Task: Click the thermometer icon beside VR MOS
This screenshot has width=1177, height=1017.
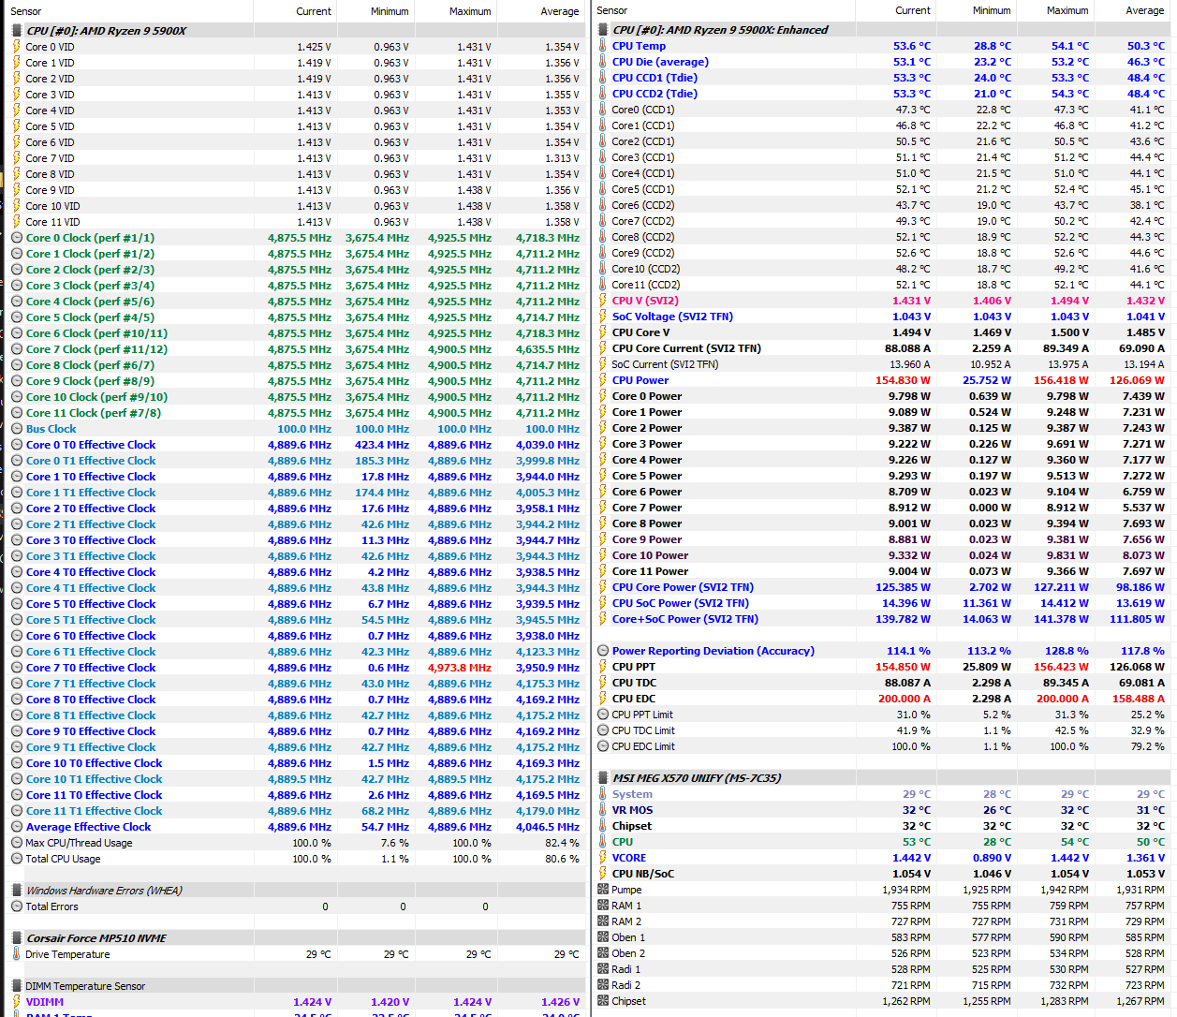Action: click(x=602, y=810)
